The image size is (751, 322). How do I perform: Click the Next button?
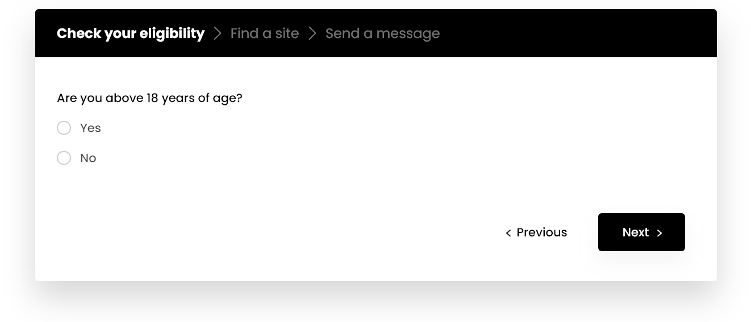point(641,232)
